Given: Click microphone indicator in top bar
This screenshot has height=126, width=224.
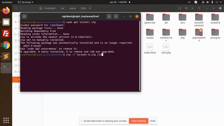Looking at the screenshot, I should pos(212,2).
